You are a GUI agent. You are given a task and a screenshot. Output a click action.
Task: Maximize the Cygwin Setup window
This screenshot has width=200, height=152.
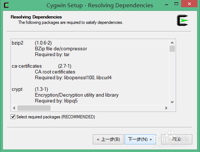pos(176,4)
